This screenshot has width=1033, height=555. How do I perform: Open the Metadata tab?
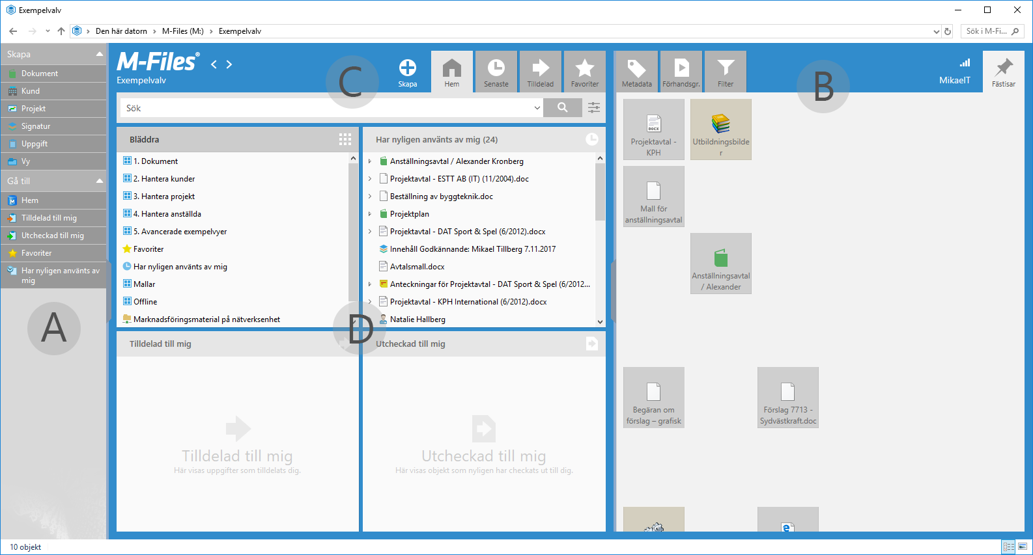tap(637, 72)
